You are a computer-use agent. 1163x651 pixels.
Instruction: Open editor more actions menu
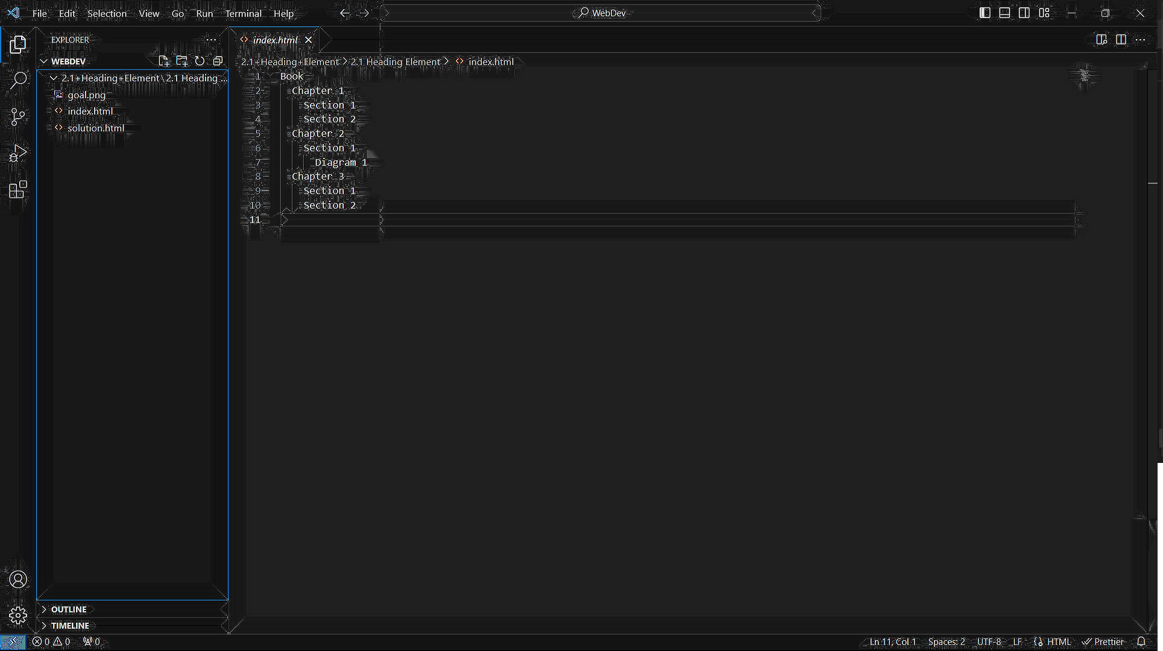click(x=1140, y=40)
